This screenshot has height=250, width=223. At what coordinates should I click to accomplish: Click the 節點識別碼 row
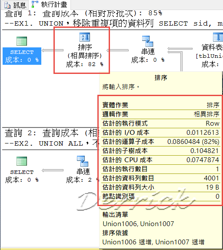pyautogui.click(x=161, y=197)
